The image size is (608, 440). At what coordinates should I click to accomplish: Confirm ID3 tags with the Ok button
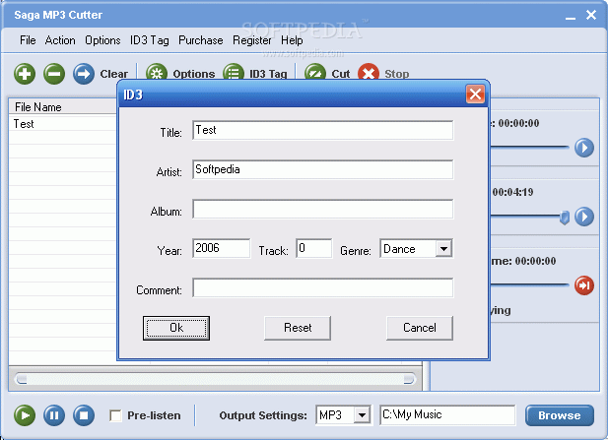click(176, 328)
